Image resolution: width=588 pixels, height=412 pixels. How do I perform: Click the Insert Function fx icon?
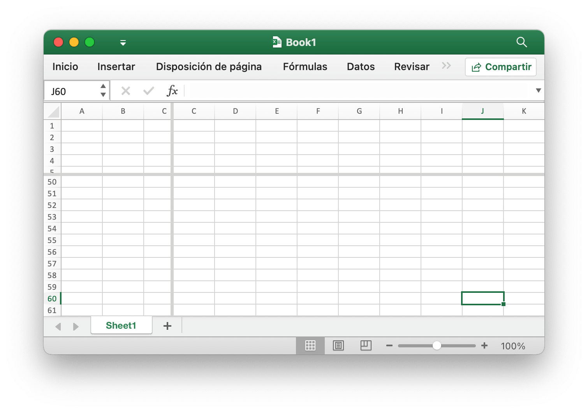click(172, 91)
